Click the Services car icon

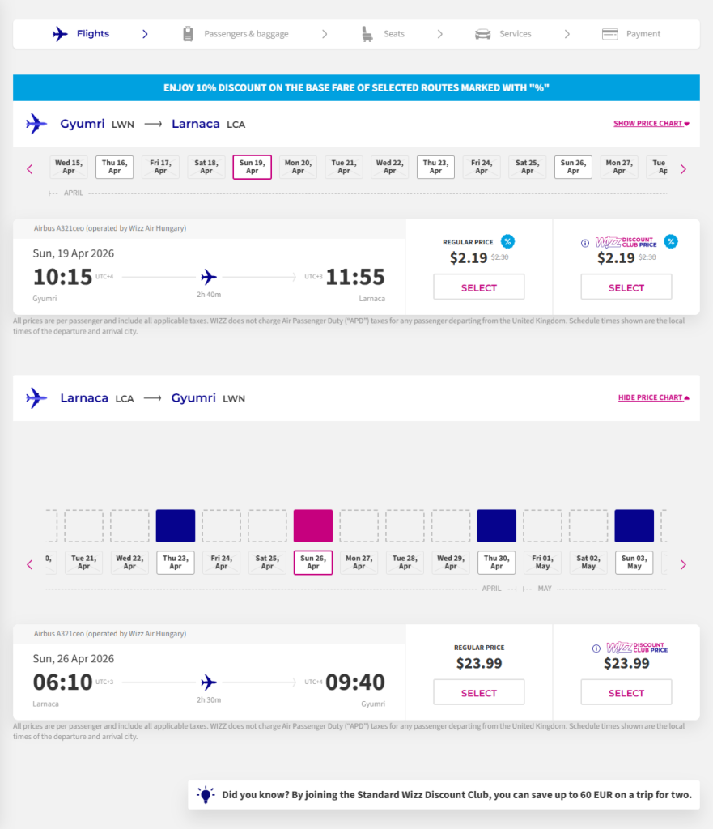(483, 34)
